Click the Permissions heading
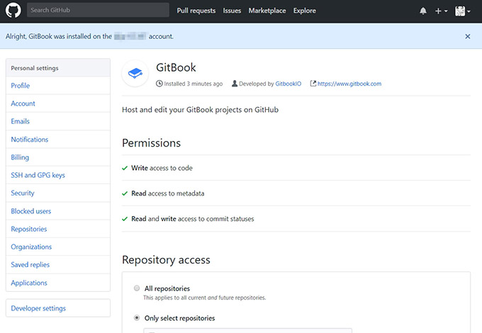Image resolution: width=482 pixels, height=333 pixels. coord(151,143)
